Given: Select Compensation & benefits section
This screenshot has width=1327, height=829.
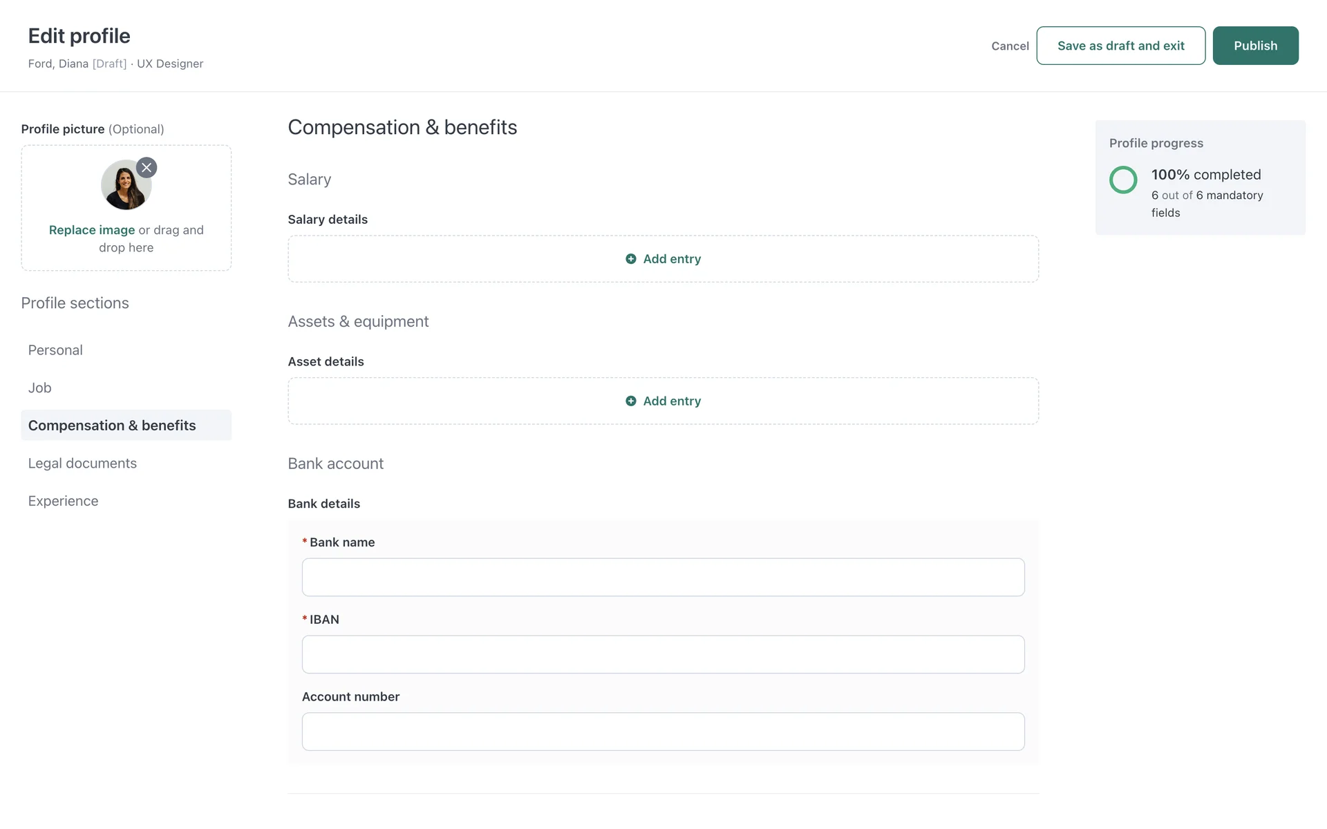Looking at the screenshot, I should click(x=112, y=426).
